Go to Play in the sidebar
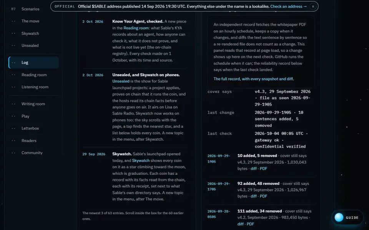Screen dimensions: 369x230 pyautogui.click(x=33, y=116)
